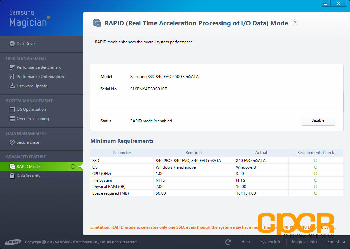Viewport: 350px width, 249px height.
Task: Open Firmware Update
Action: click(32, 86)
